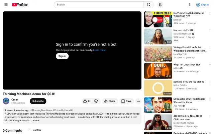Open TURN OFF! video thumbnail
The width and height of the screenshot is (214, 134).
tap(158, 19)
